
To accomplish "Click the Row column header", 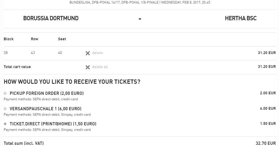I will point(35,39).
